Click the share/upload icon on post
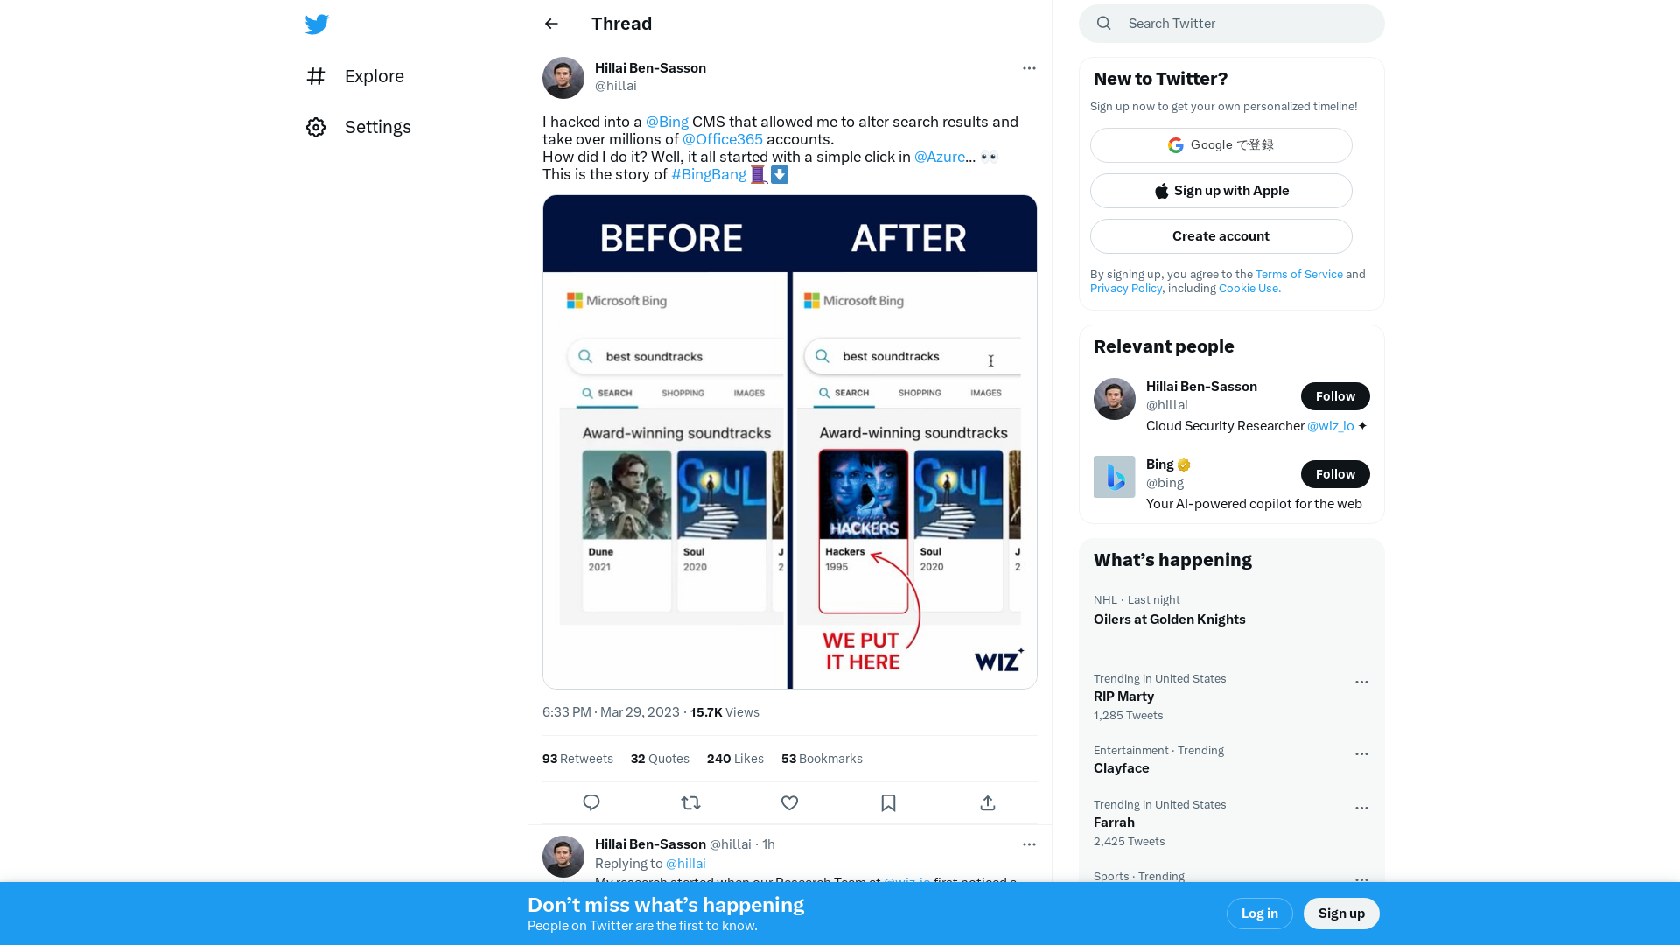Screen dimensions: 1680x945 point(986,801)
